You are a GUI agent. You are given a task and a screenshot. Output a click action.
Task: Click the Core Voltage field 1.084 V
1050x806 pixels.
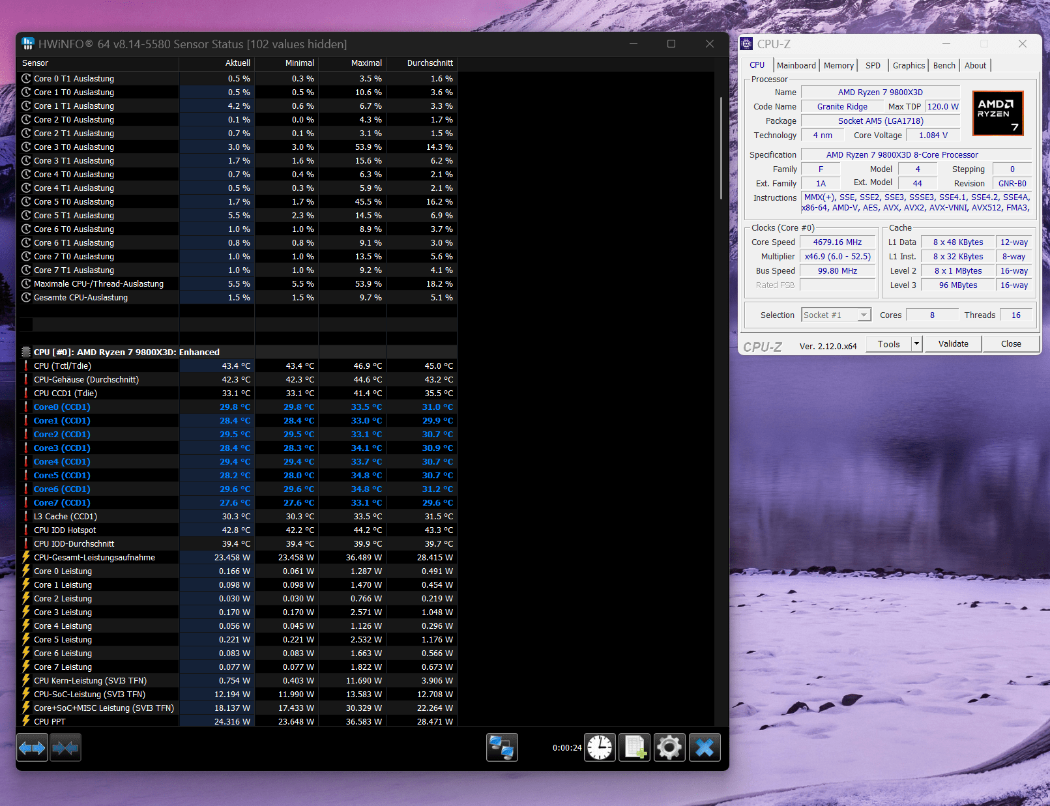933,135
